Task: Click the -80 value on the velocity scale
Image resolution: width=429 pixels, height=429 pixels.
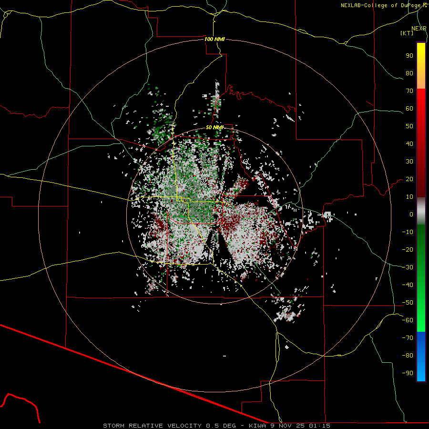Action: pyautogui.click(x=408, y=356)
